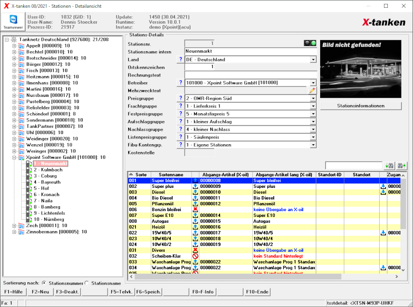Click the station photo thumbnail
The width and height of the screenshot is (413, 307).
pyautogui.click(x=361, y=69)
